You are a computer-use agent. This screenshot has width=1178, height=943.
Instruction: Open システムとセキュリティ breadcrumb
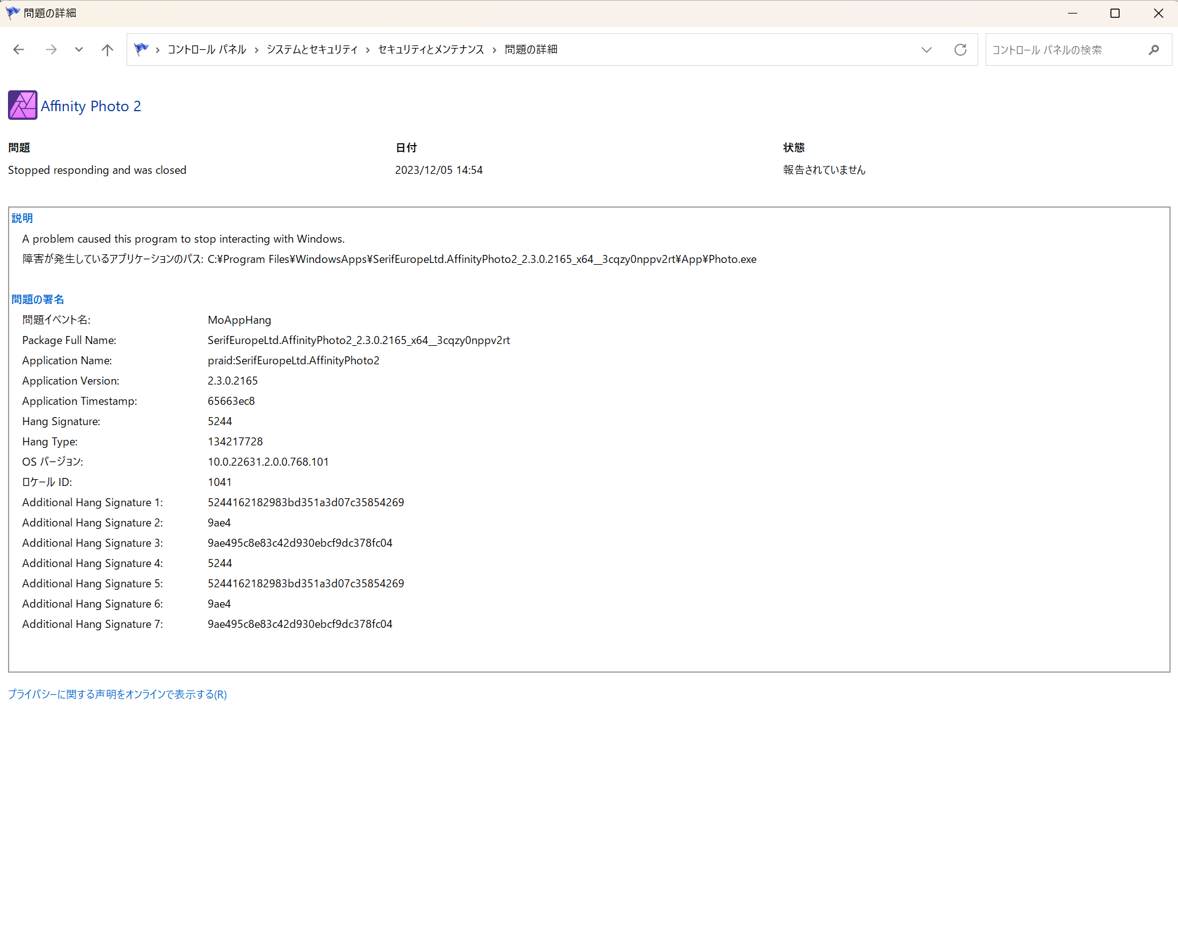pos(312,49)
